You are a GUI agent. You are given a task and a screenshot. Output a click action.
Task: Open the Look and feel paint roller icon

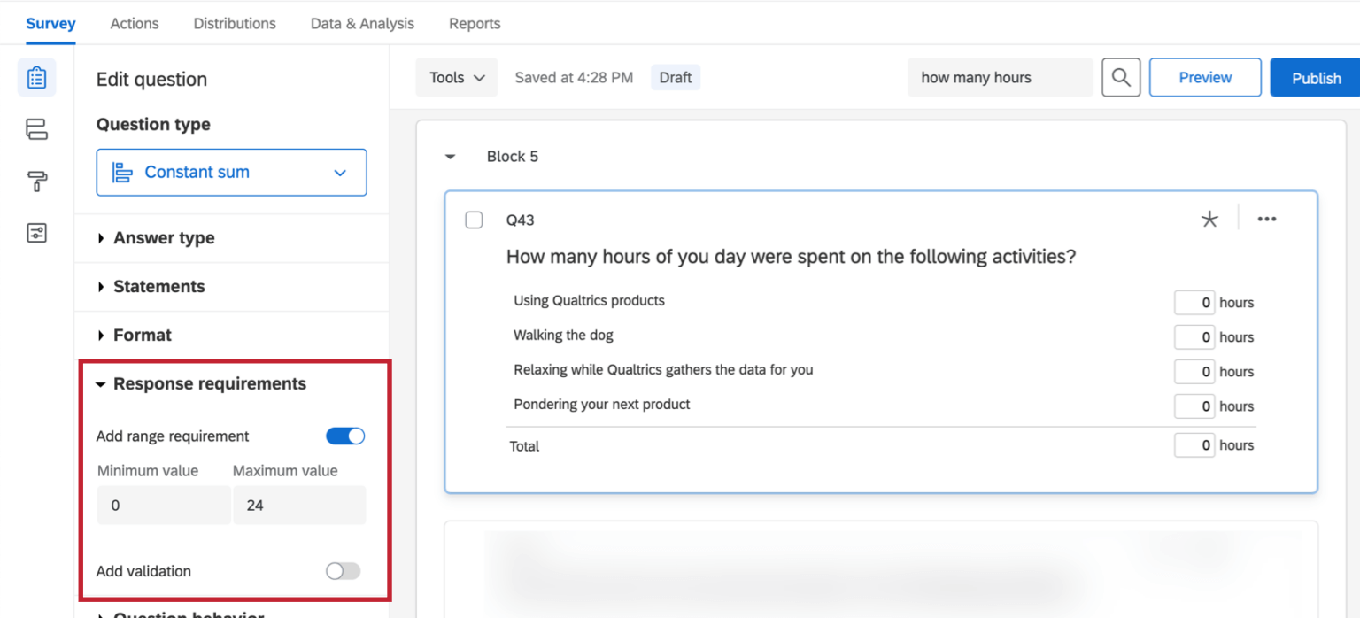[36, 182]
